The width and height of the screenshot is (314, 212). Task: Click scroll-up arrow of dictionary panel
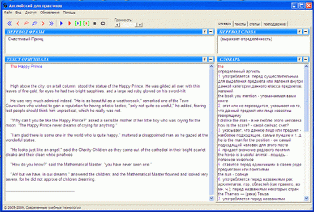[x=306, y=67]
